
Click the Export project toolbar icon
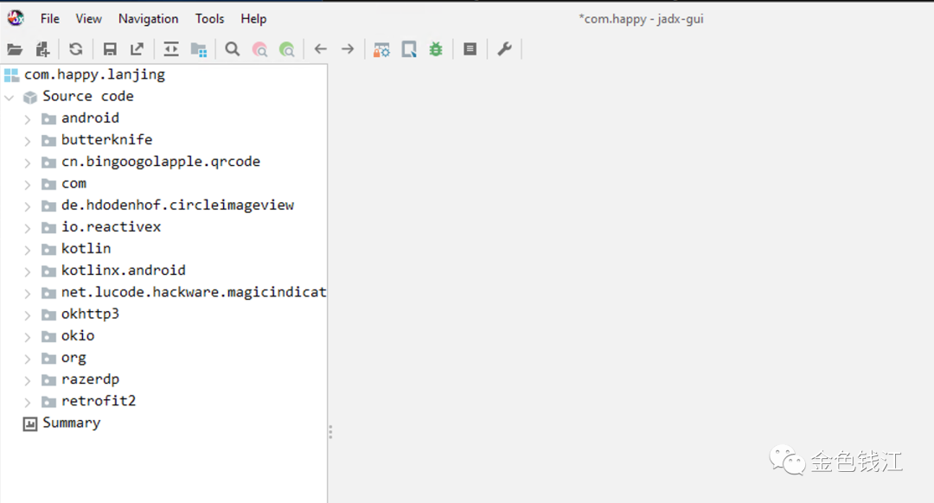pos(137,48)
